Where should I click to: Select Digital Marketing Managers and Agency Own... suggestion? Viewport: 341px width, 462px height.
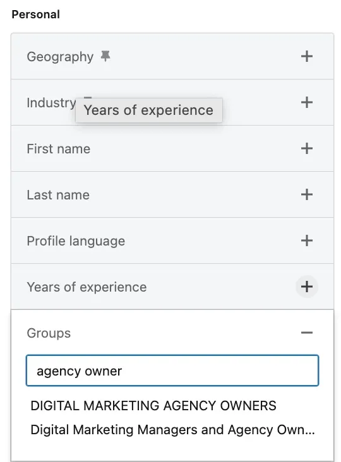pos(173,430)
